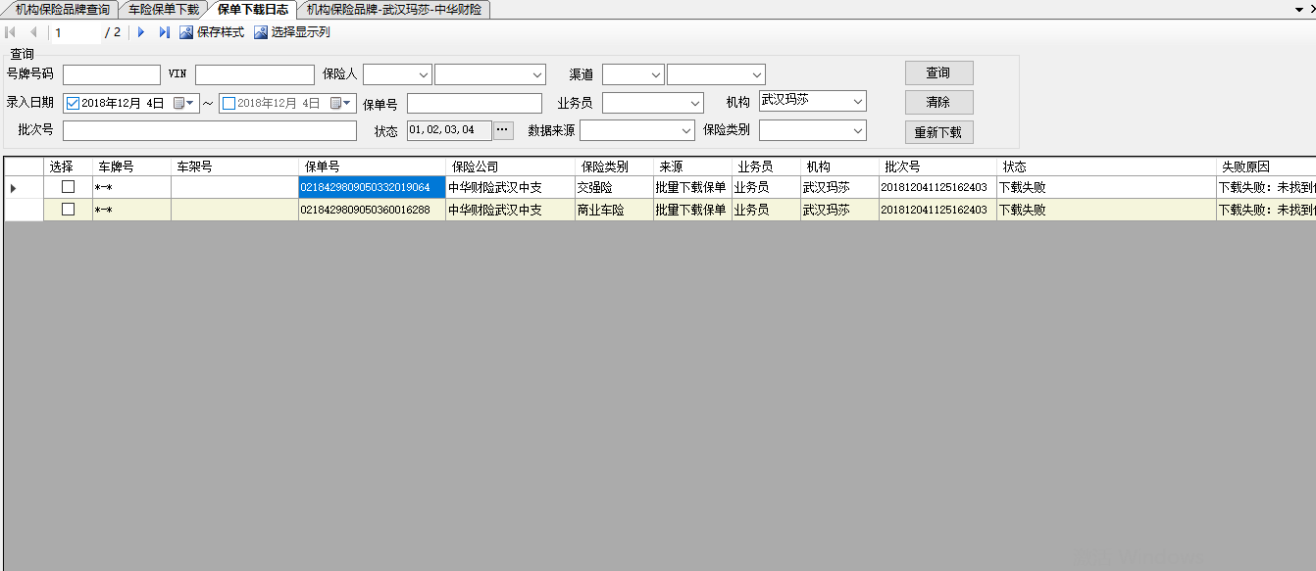Expand the 保险类别 combo box
1316x571 pixels.
858,130
